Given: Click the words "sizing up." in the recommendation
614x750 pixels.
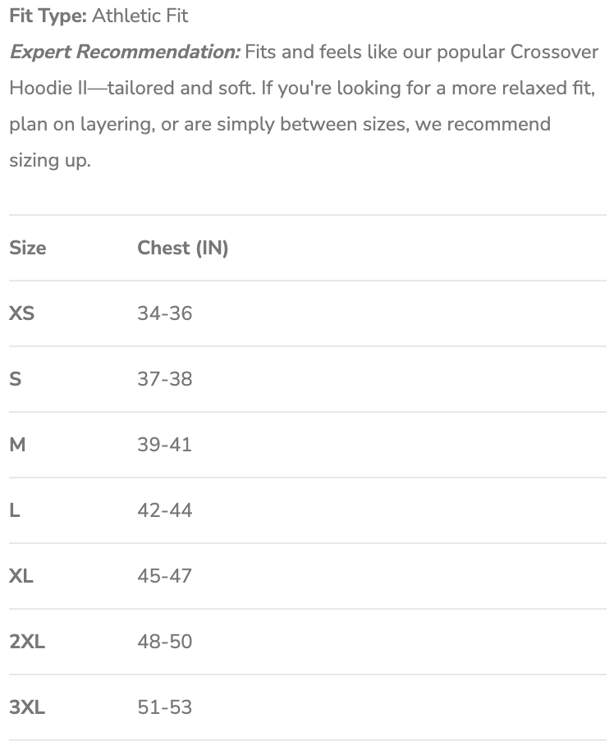Looking at the screenshot, I should point(50,160).
